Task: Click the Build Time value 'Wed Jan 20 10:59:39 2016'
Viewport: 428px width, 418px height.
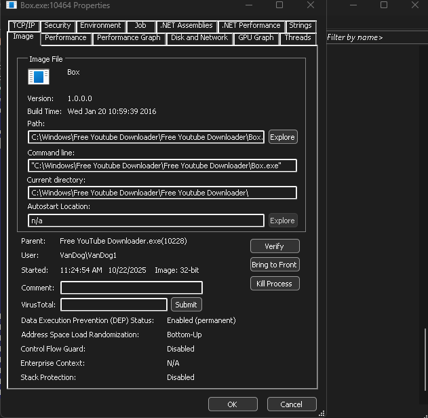Action: point(112,111)
